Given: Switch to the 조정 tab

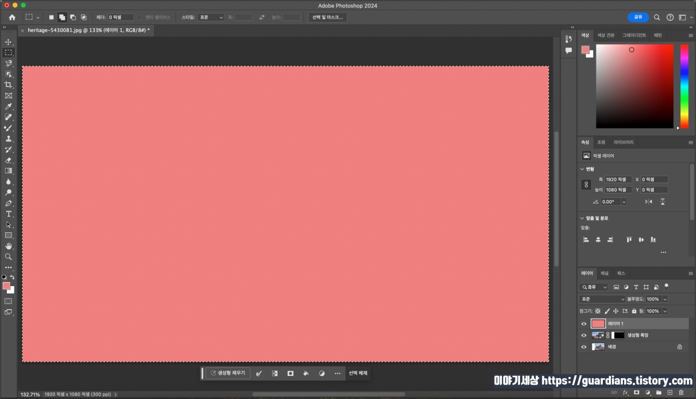Looking at the screenshot, I should click(x=601, y=142).
